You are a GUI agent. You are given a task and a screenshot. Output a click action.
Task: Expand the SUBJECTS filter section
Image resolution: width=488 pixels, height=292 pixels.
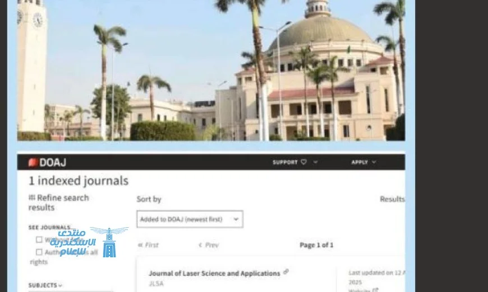tap(45, 285)
